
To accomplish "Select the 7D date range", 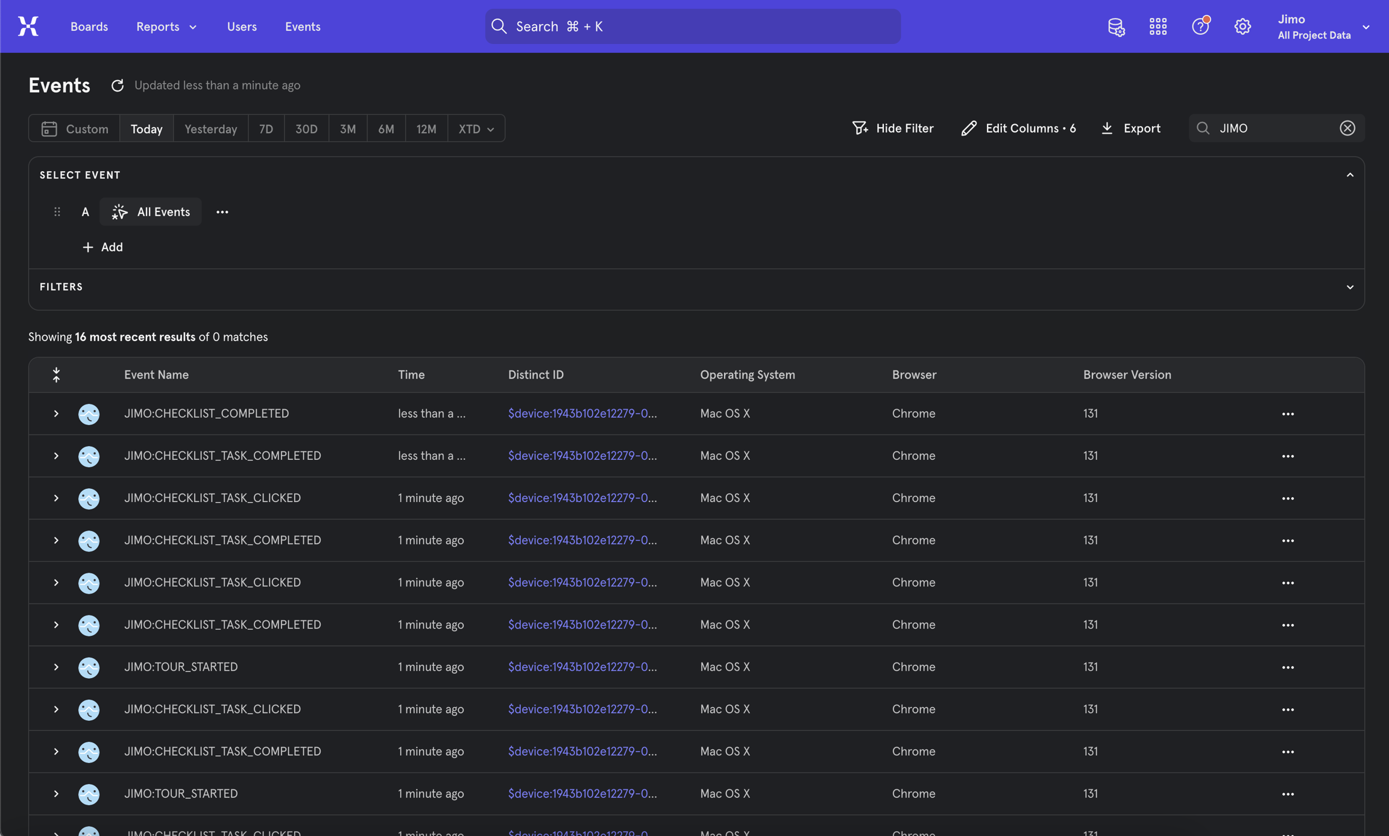I will (x=266, y=129).
